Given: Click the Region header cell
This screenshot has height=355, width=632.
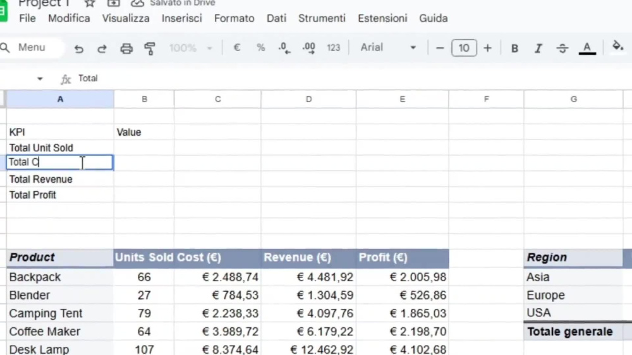Looking at the screenshot, I should (573, 258).
